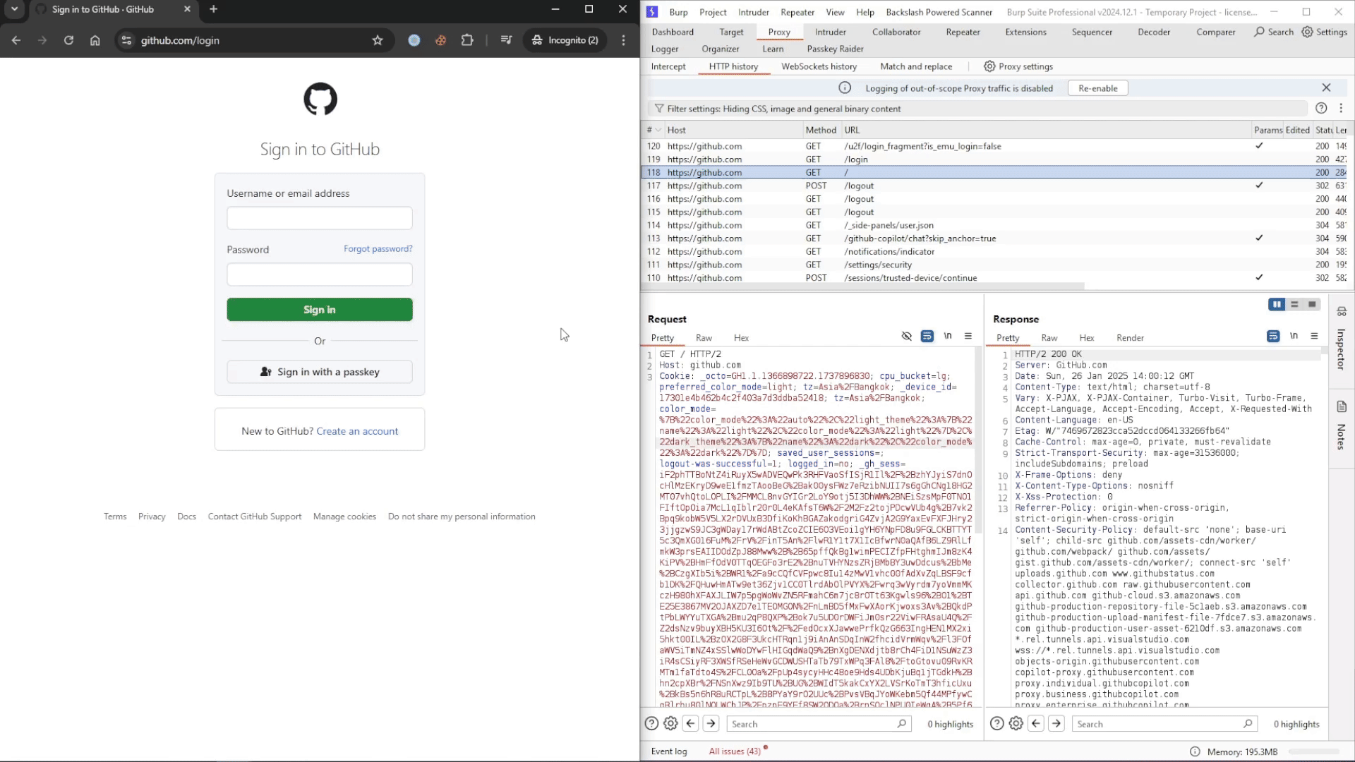Click the GitHub Octocat logo on the login page

320,99
